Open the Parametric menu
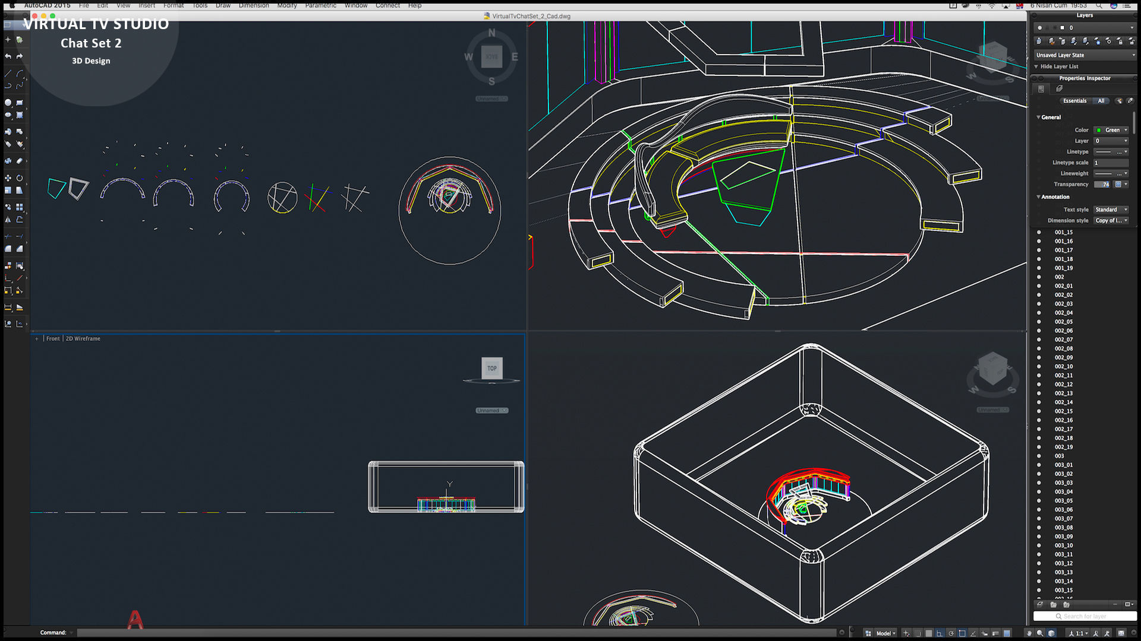Image resolution: width=1141 pixels, height=641 pixels. (320, 5)
